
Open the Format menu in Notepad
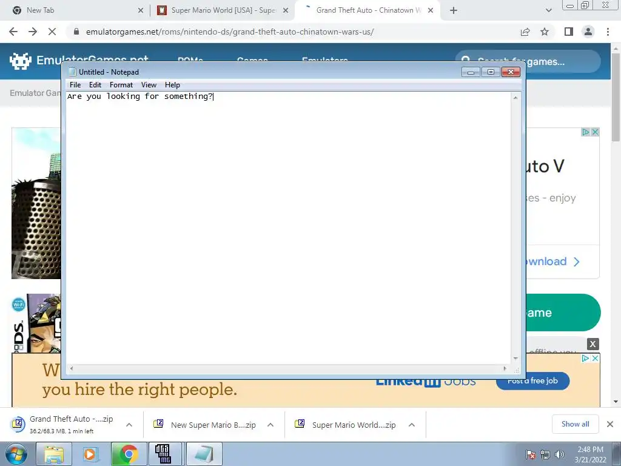(x=121, y=85)
